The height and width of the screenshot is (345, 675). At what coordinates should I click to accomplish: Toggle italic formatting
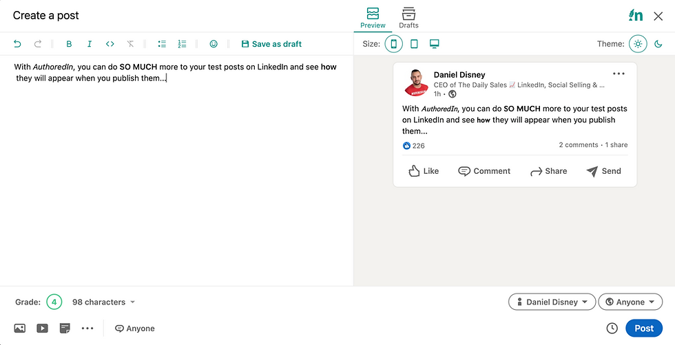(90, 44)
